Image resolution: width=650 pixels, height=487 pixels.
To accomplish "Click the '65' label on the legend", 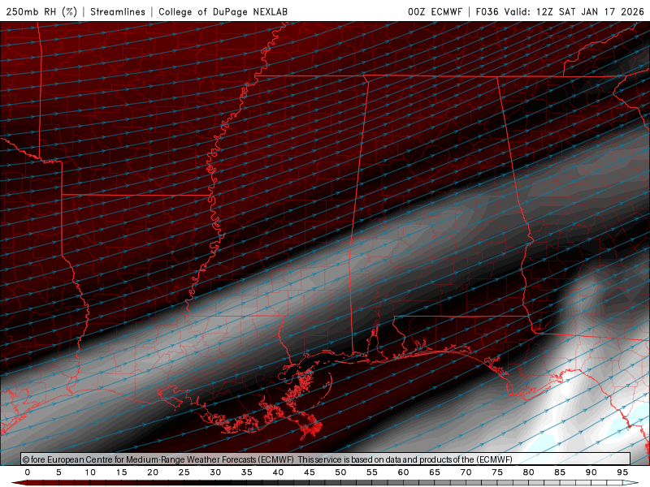I will 435,472.
